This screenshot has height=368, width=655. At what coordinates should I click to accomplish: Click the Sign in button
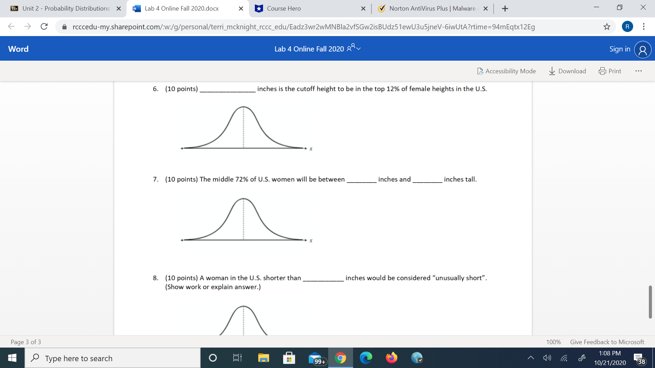coord(619,49)
